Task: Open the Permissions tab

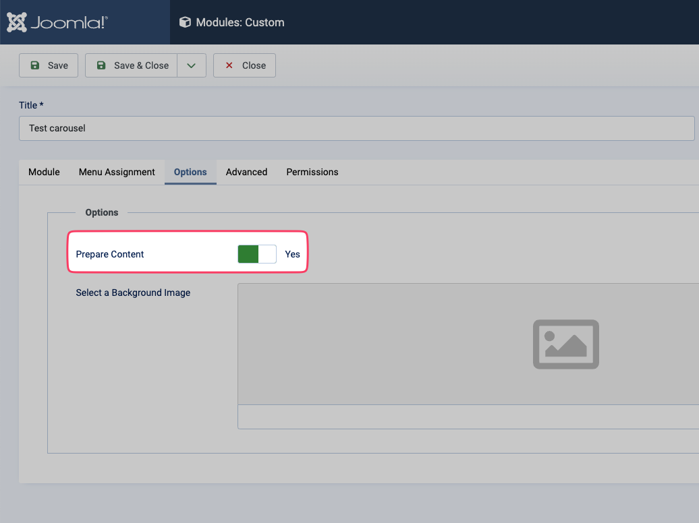Action: [312, 172]
